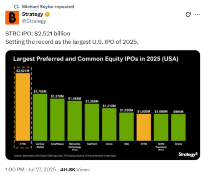Click the Chime $994M bar

[178, 127]
